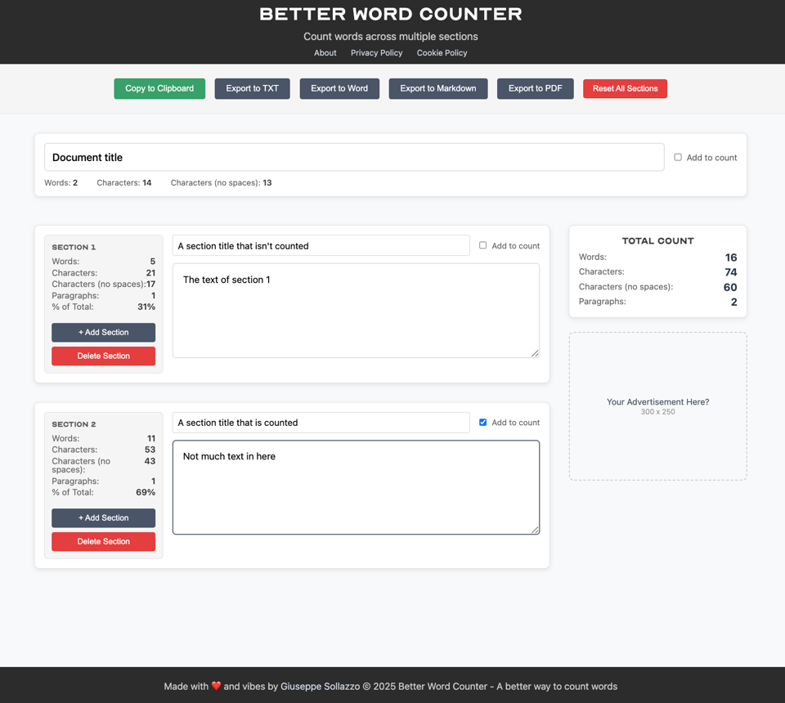Click the green Copy to Clipboard button
This screenshot has height=703, width=785.
click(x=159, y=88)
